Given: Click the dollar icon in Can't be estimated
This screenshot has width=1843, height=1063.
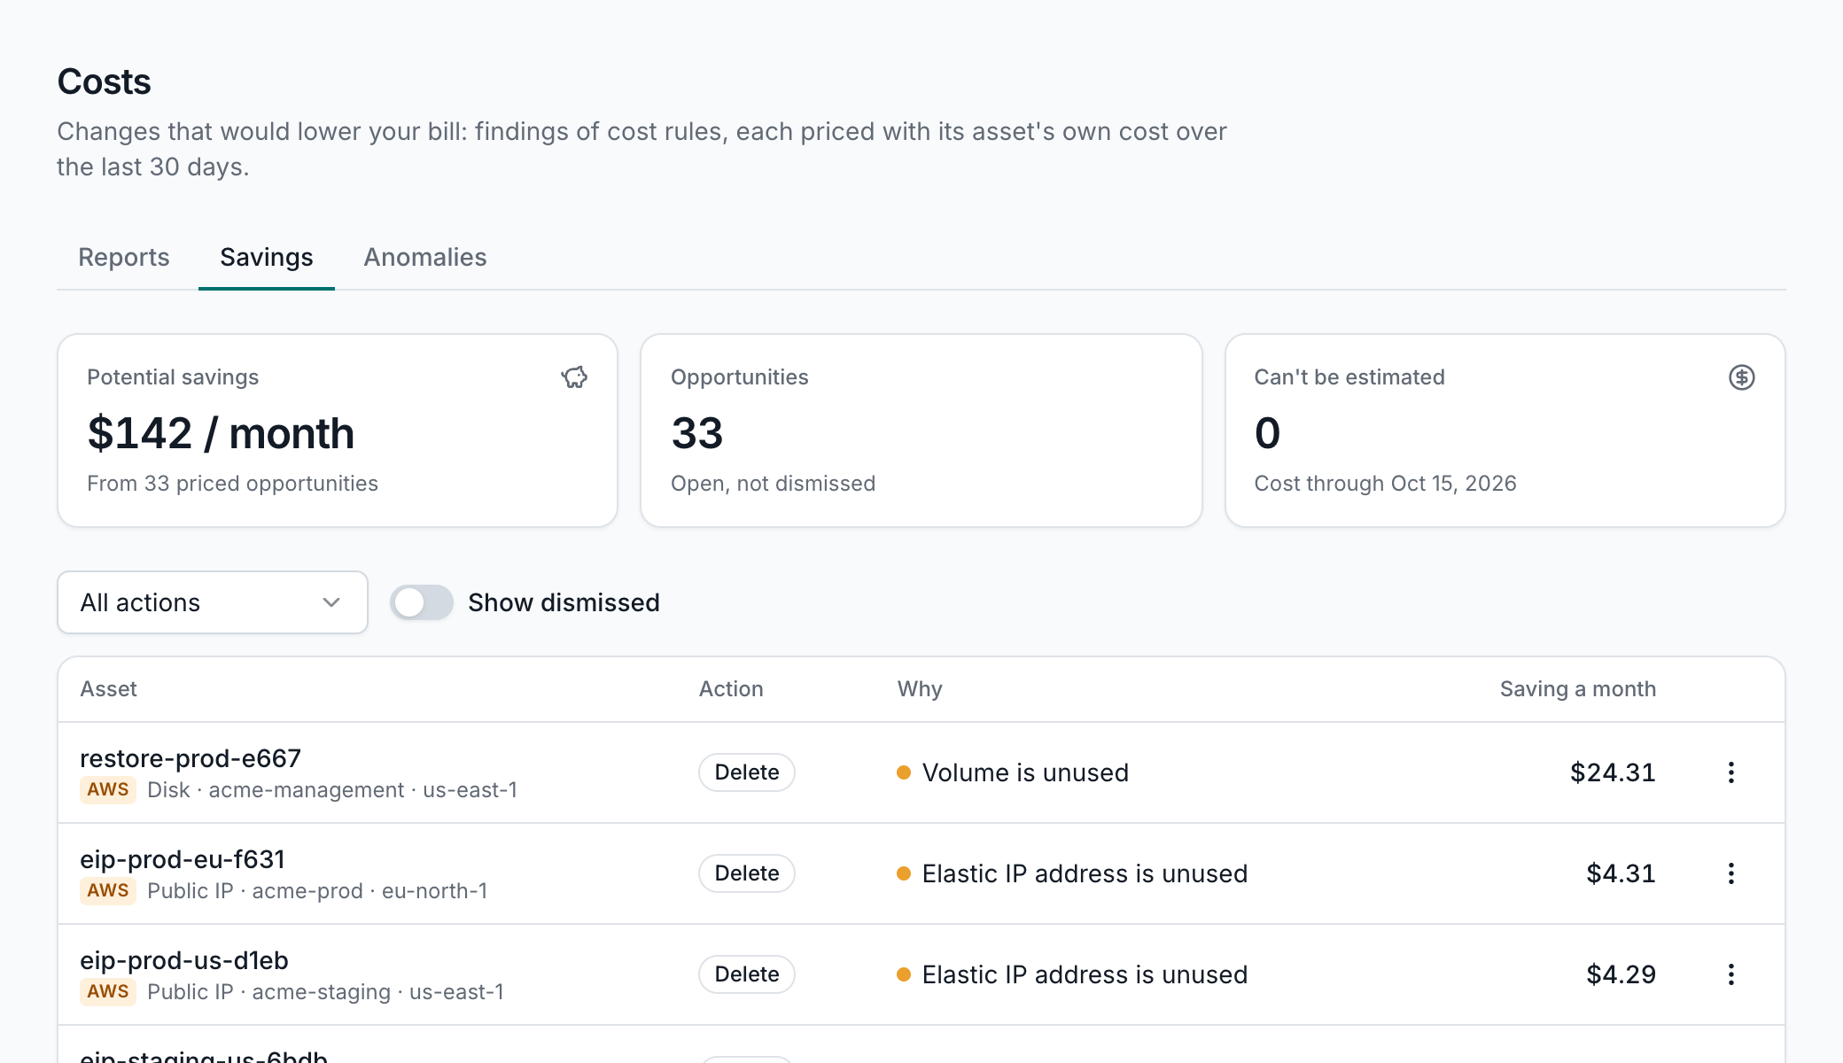Looking at the screenshot, I should point(1741,377).
